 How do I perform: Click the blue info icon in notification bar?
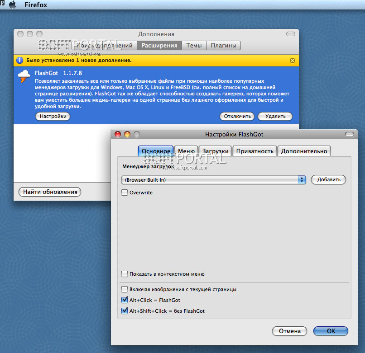pyautogui.click(x=20, y=61)
